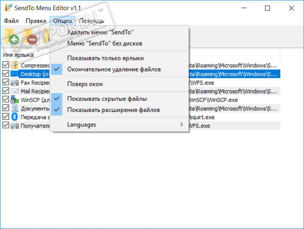Maximize the SendTo Menu Editor window
Viewport: 304px width, 229px height.
coord(268,8)
